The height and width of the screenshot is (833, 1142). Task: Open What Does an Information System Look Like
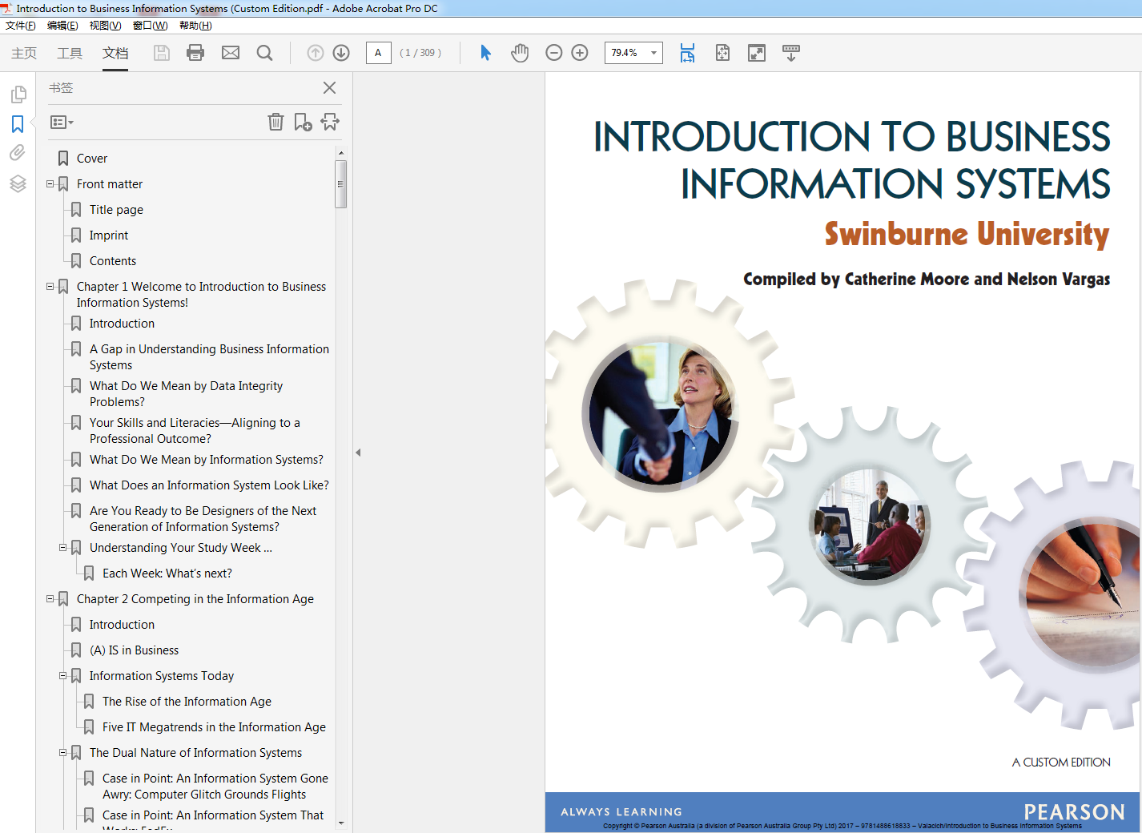pos(209,485)
